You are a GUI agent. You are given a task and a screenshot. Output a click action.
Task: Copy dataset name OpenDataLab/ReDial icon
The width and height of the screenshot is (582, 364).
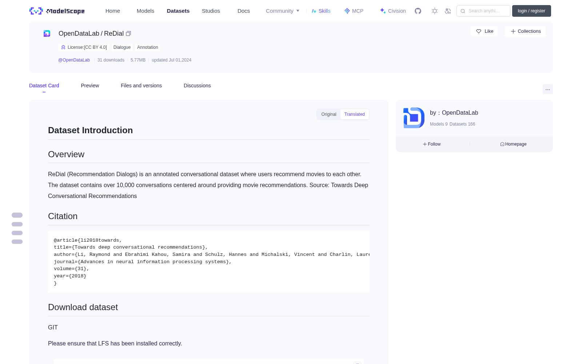tap(128, 33)
